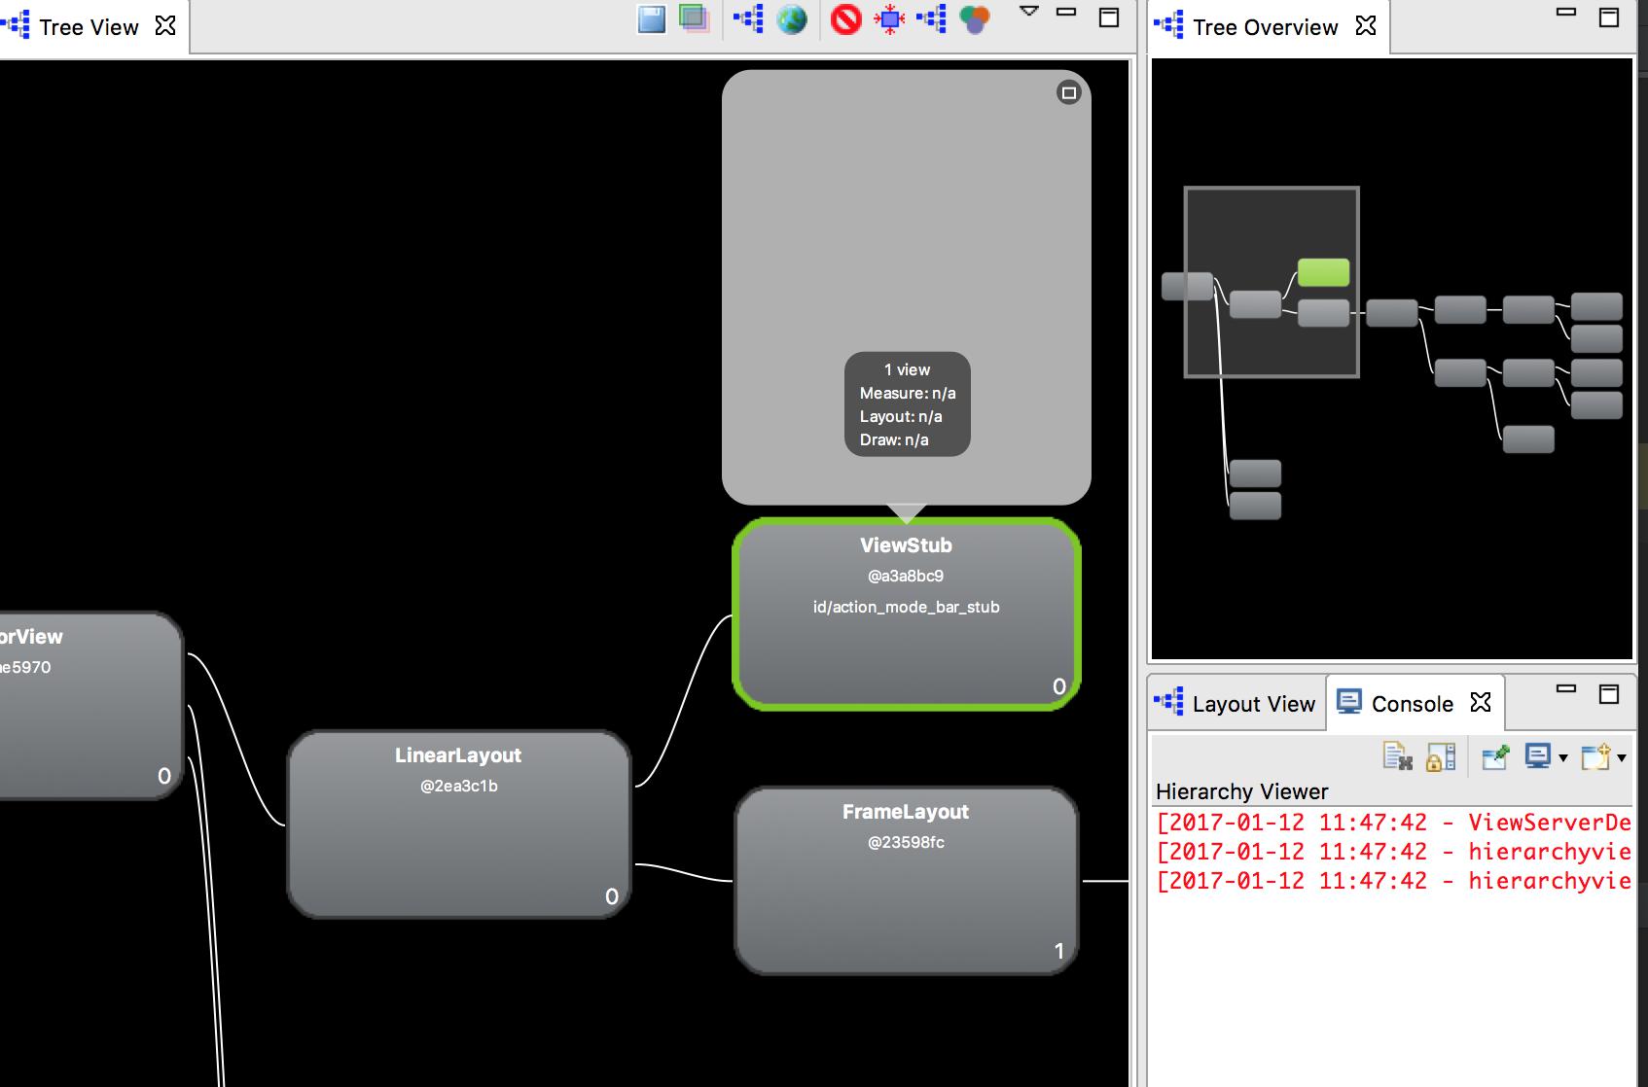The image size is (1648, 1087).
Task: Click the red Invalidate Layout icon
Action: click(845, 18)
